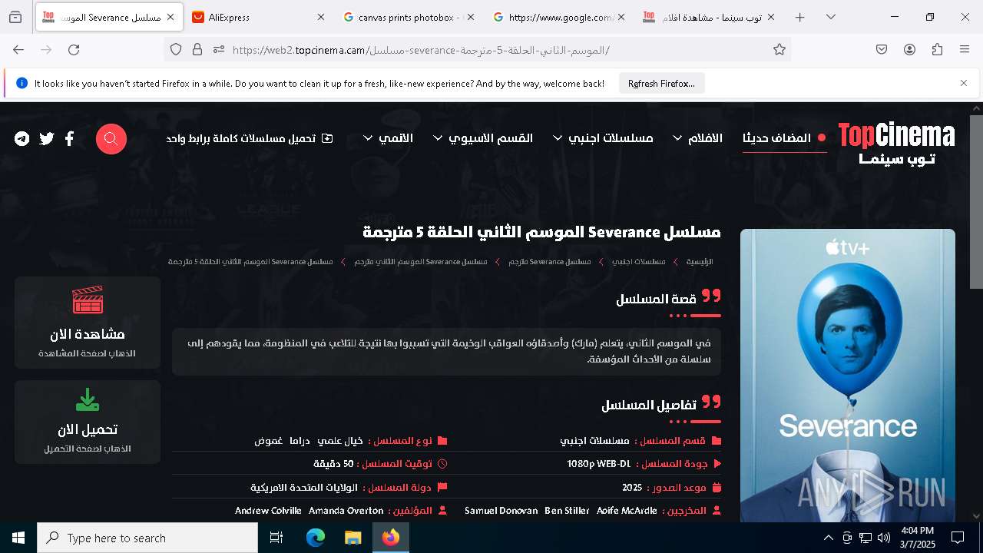983x553 pixels.
Task: Click the تحميل الان download button
Action: [88, 422]
